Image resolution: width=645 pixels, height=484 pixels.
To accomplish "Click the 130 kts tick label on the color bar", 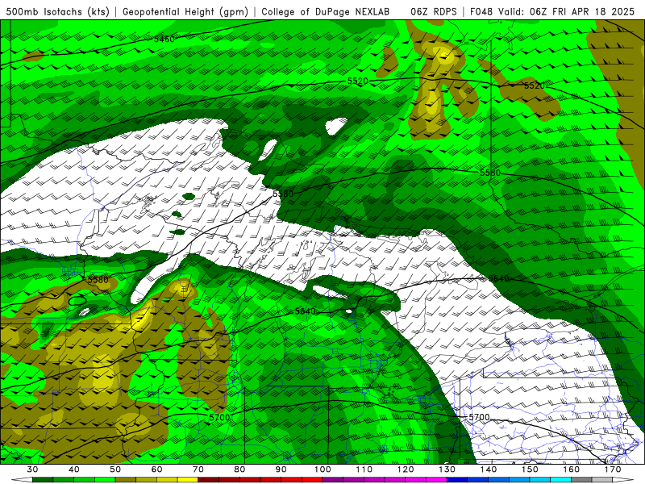I will coord(447,469).
